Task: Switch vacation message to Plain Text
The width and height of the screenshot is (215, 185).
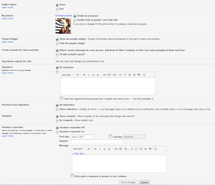Action: (78, 154)
